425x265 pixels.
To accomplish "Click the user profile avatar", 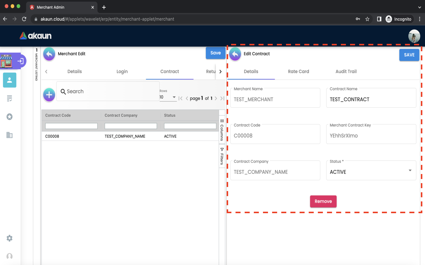I will click(x=414, y=36).
